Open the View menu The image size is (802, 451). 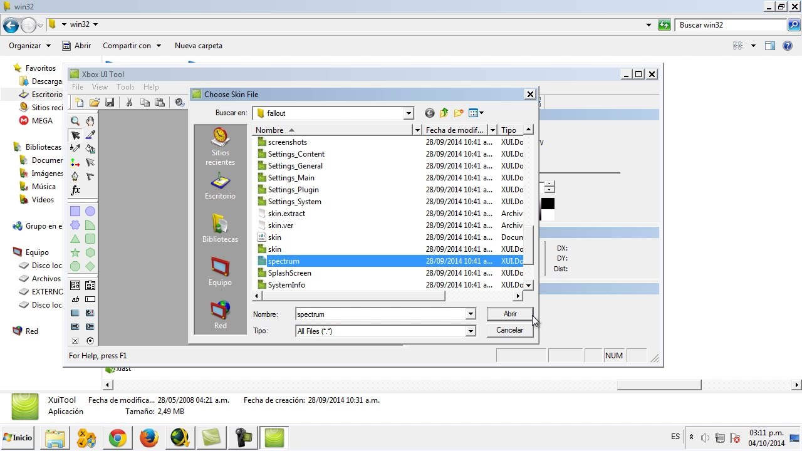[x=100, y=87]
